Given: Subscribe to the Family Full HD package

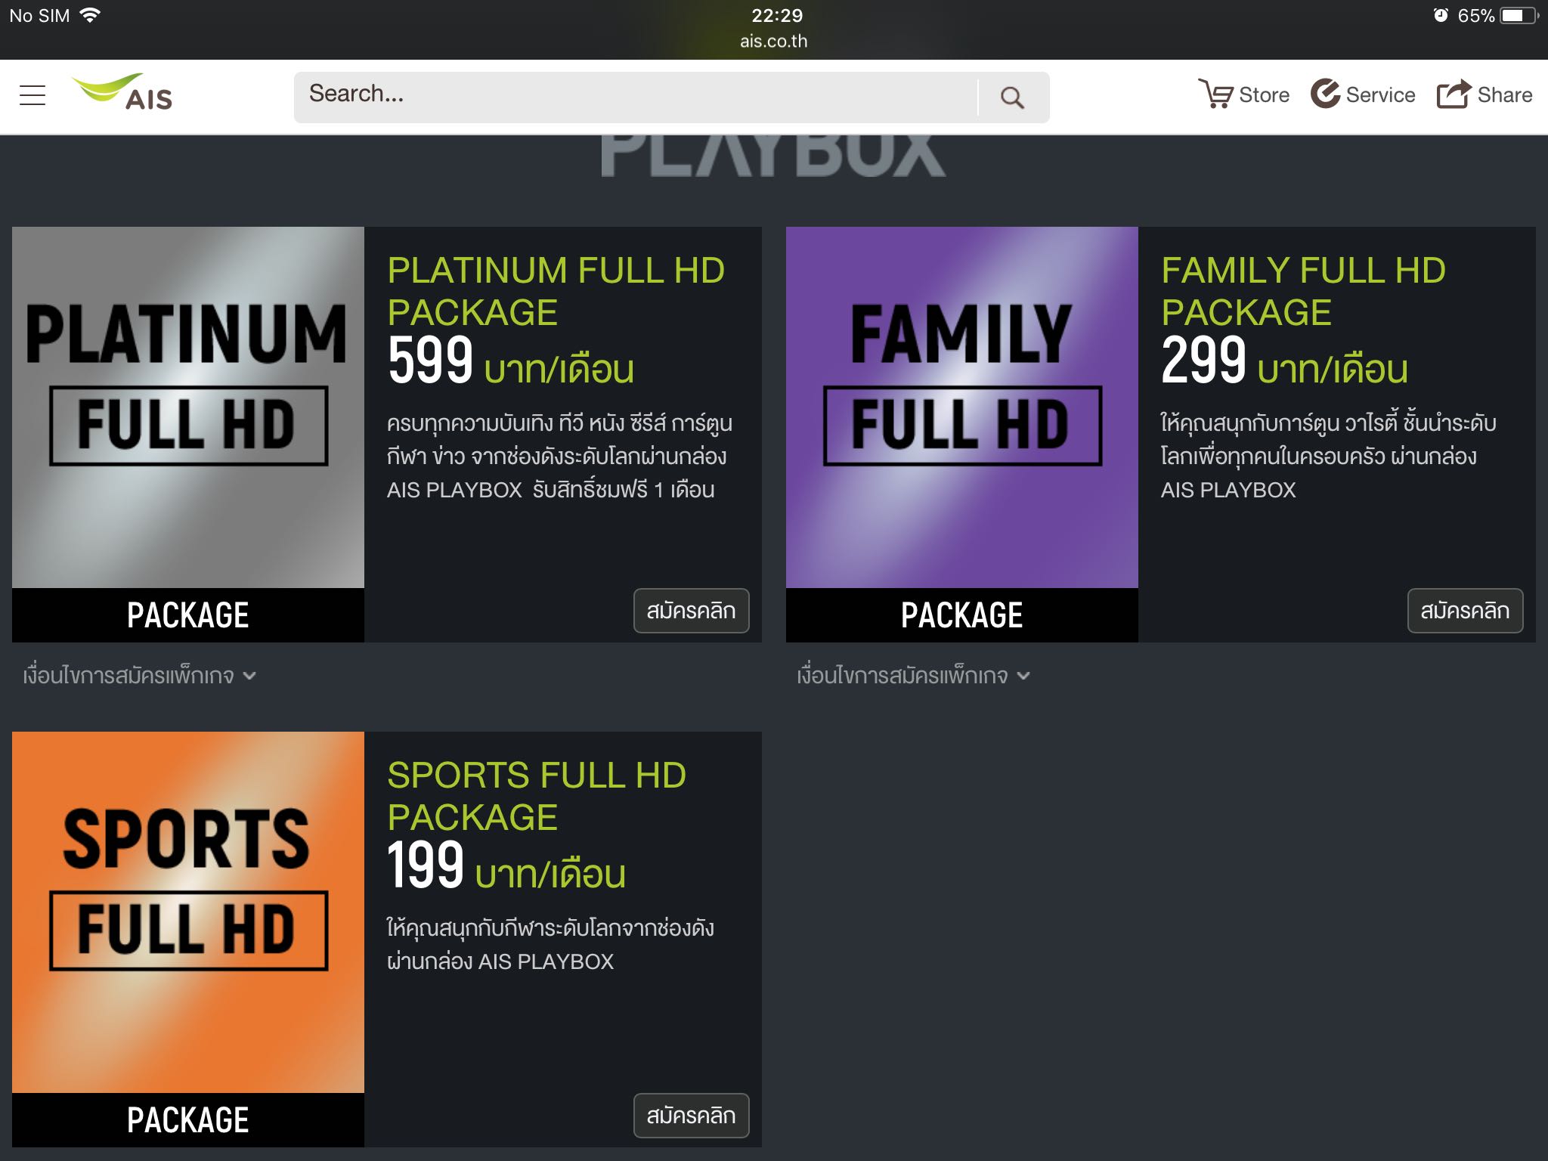Looking at the screenshot, I should click(1465, 611).
